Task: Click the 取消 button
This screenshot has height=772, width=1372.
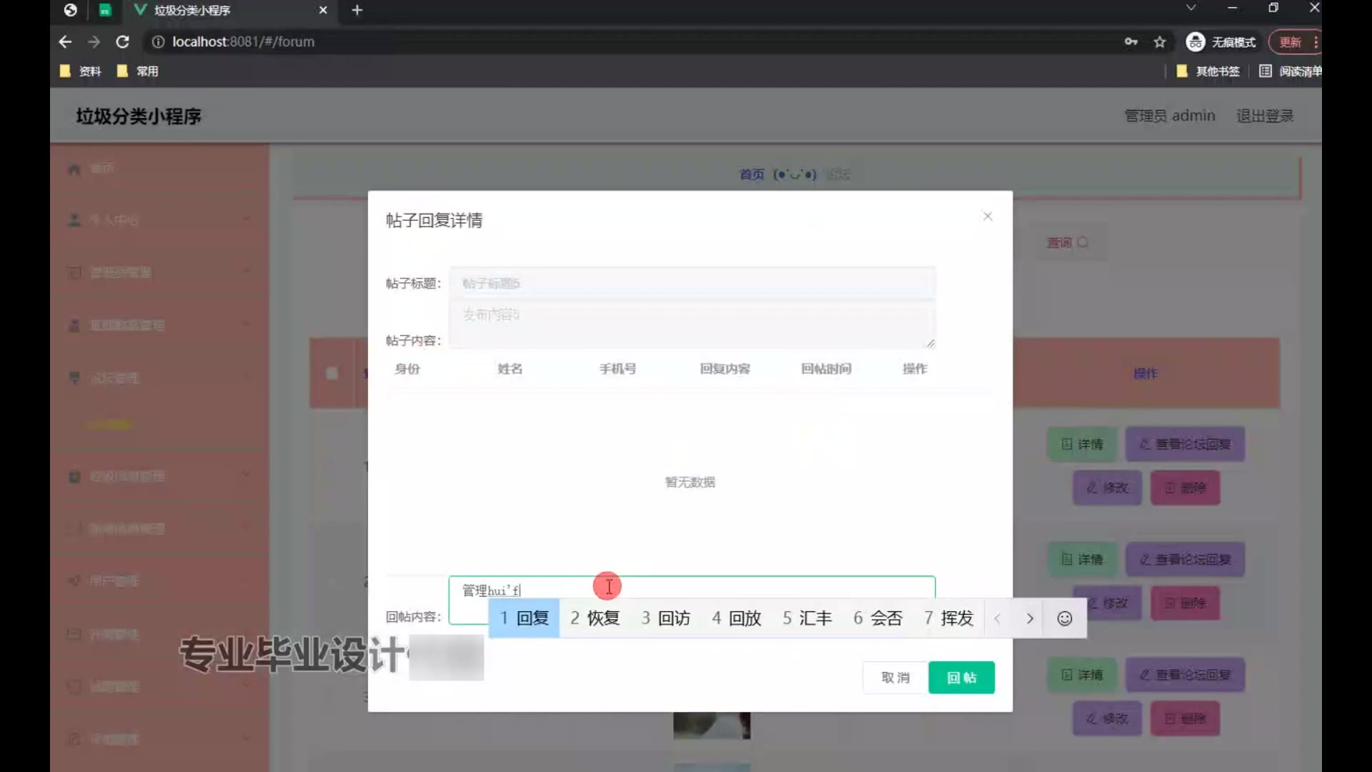Action: point(895,678)
